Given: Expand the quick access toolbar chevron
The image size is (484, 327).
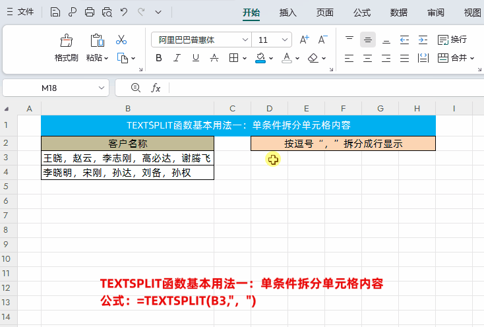Looking at the screenshot, I should [158, 13].
